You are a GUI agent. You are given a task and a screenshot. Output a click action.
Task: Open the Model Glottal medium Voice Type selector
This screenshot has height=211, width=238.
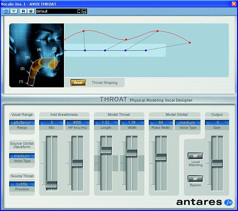tap(188, 122)
